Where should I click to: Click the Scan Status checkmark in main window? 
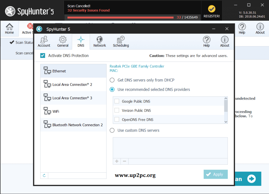pos(12,42)
